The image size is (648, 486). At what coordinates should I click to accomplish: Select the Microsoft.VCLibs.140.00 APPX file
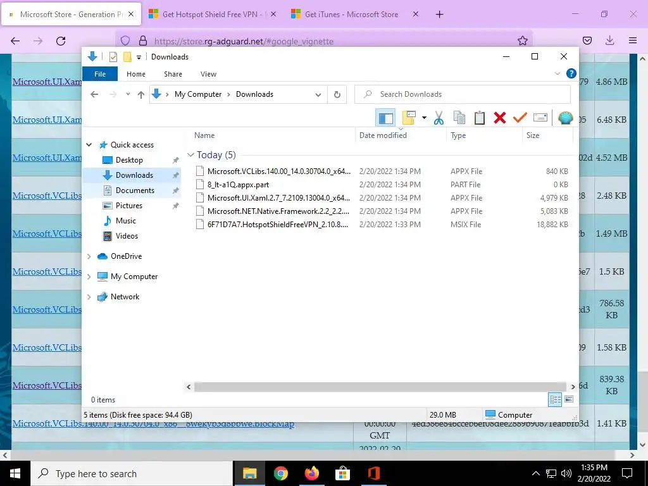pyautogui.click(x=279, y=171)
